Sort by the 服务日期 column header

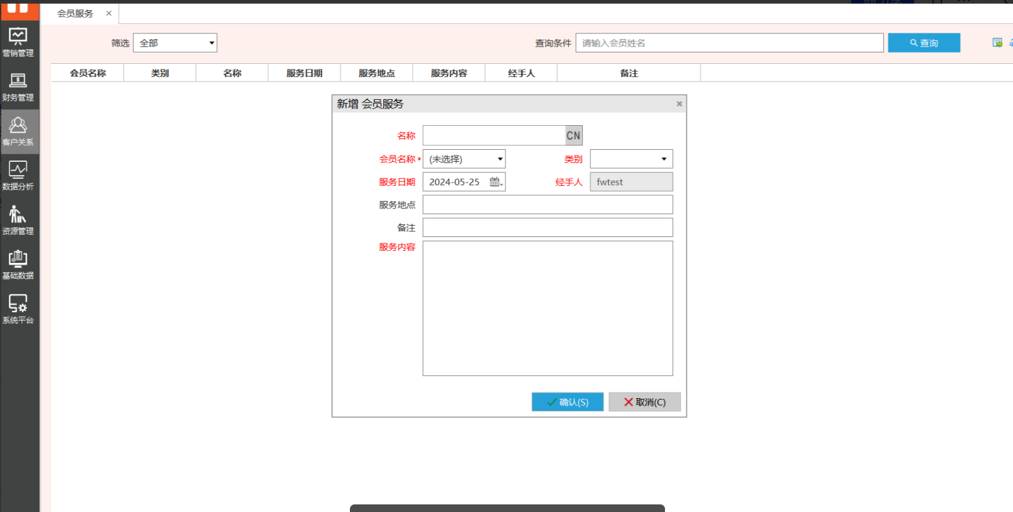[304, 73]
